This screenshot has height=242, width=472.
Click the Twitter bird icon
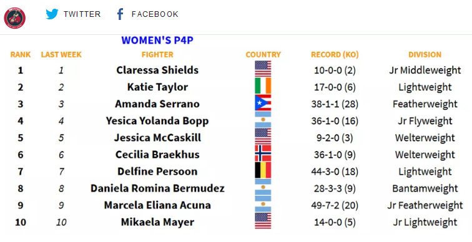52,14
